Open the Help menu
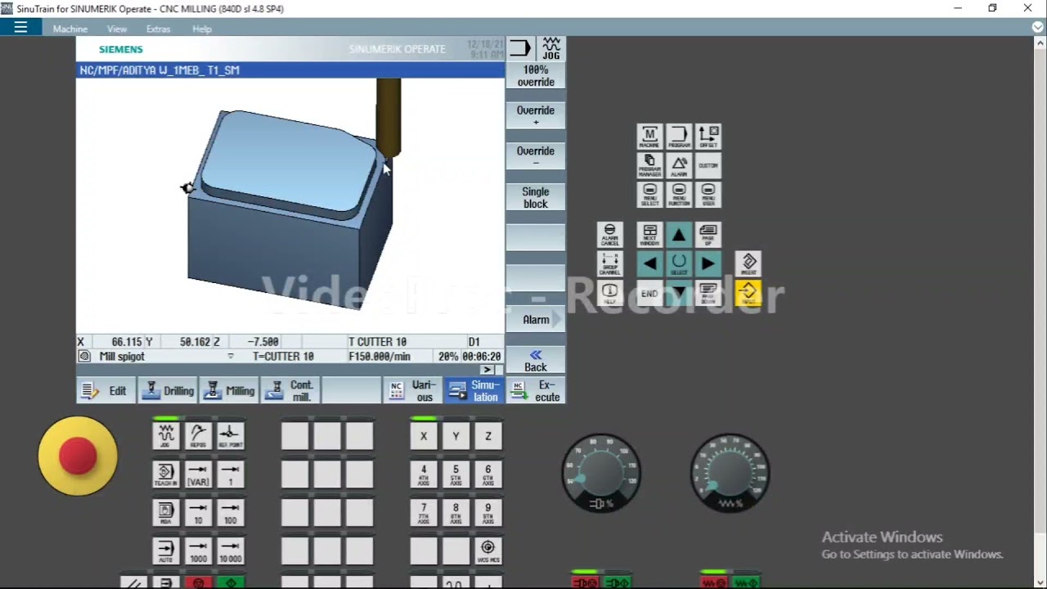The width and height of the screenshot is (1047, 589). [x=202, y=29]
